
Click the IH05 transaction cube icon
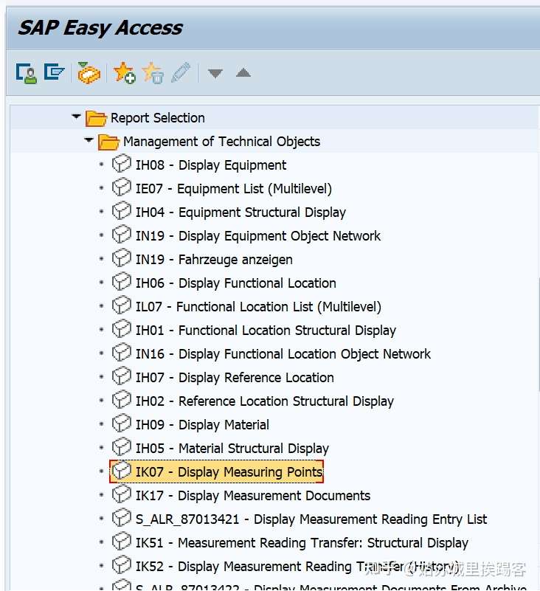coord(121,447)
